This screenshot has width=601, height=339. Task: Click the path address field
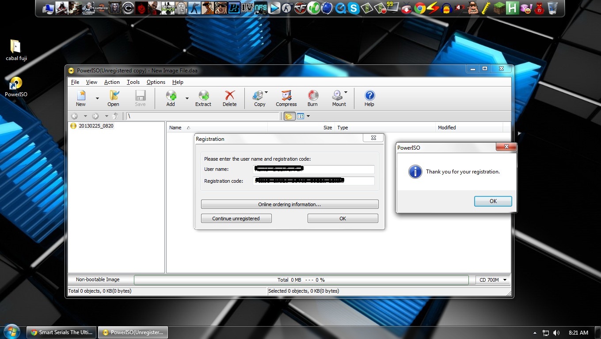[x=203, y=116]
